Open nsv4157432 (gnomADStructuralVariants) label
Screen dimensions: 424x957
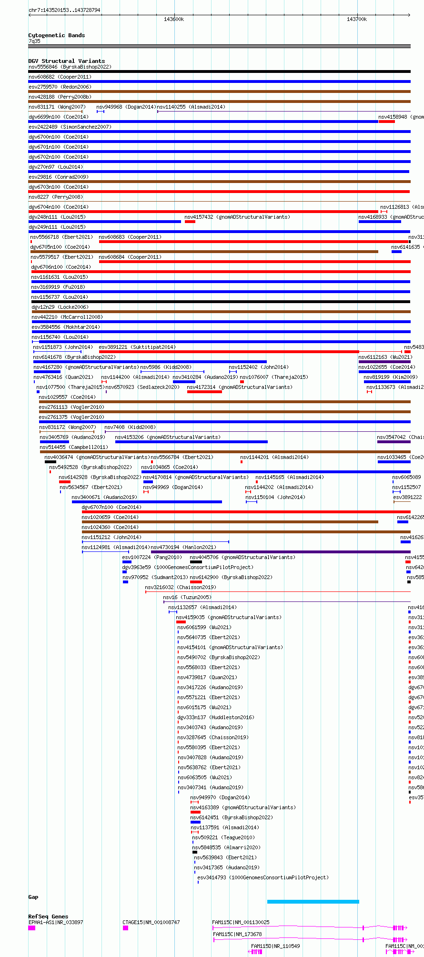click(x=237, y=217)
